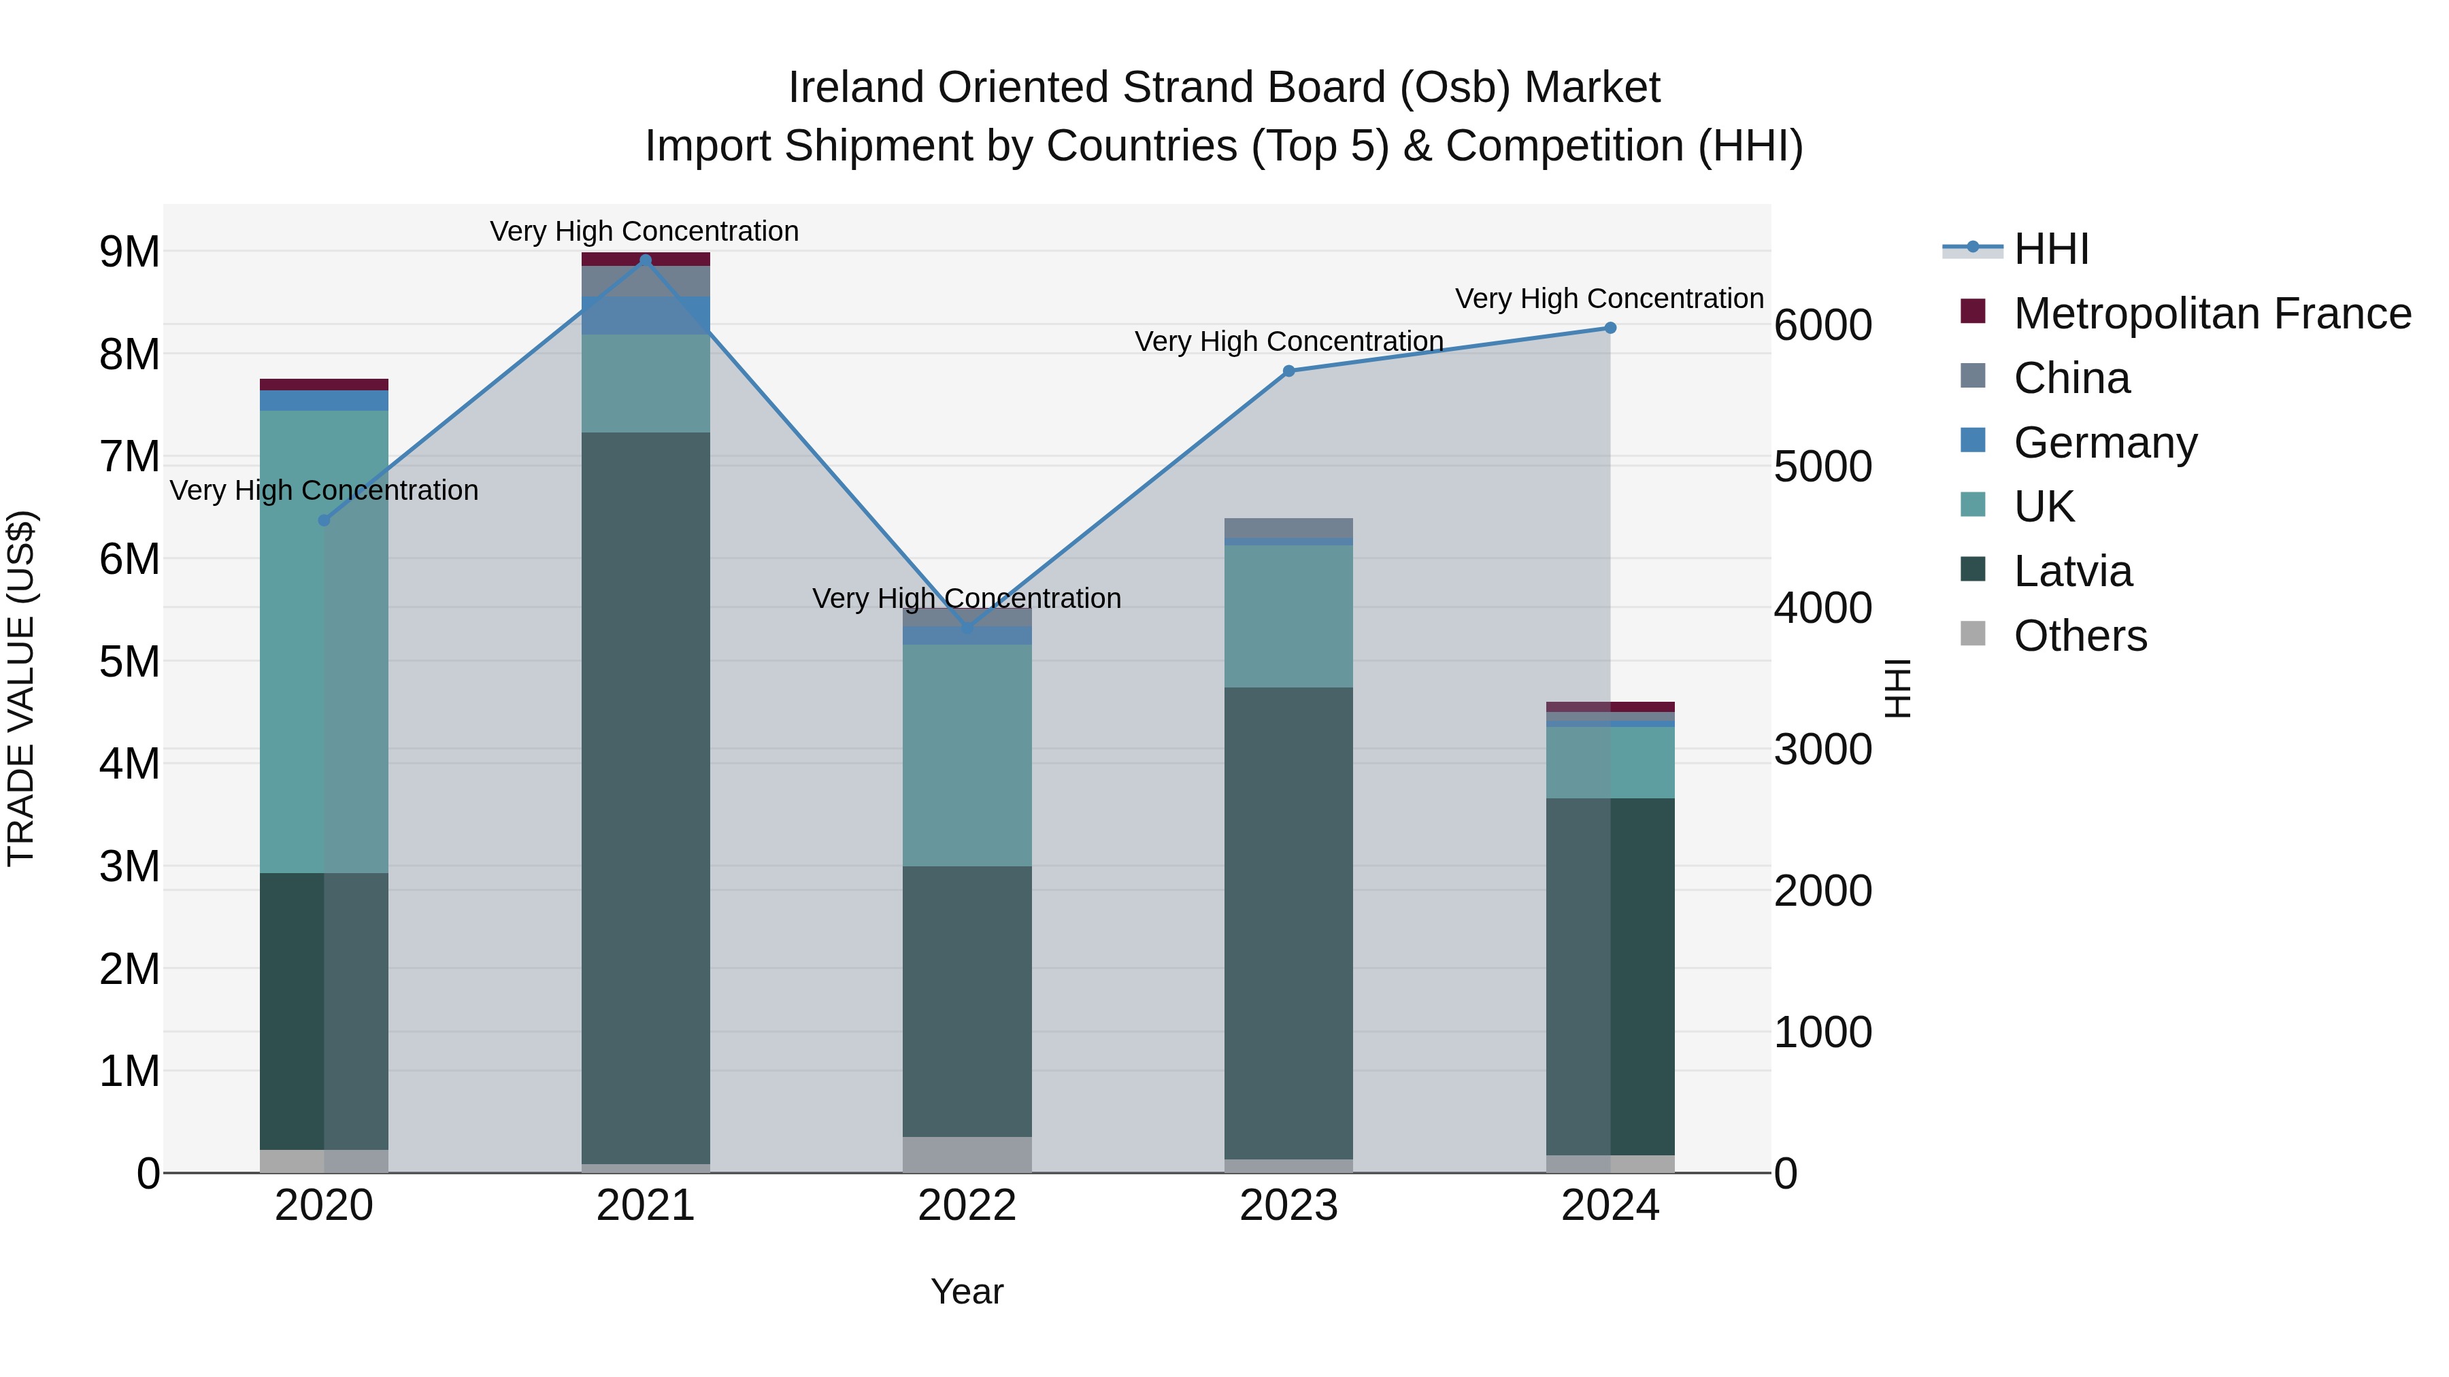Toggle the Latvia legend entry
Image resolution: width=2449 pixels, height=1377 pixels.
coord(2046,571)
